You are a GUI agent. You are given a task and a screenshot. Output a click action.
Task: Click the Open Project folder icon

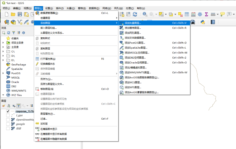pos(13,14)
